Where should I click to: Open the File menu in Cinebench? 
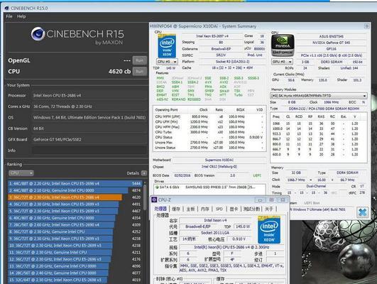pos(9,16)
